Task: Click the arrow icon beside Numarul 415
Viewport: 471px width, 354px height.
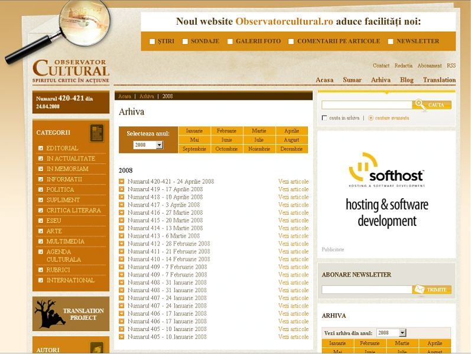Action: (121, 220)
